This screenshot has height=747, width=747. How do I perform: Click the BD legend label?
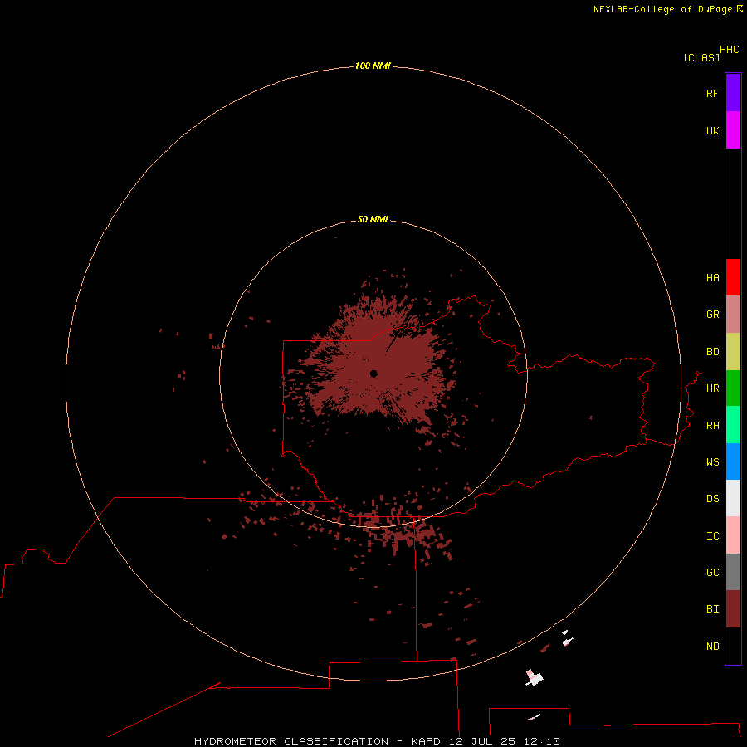tap(712, 352)
